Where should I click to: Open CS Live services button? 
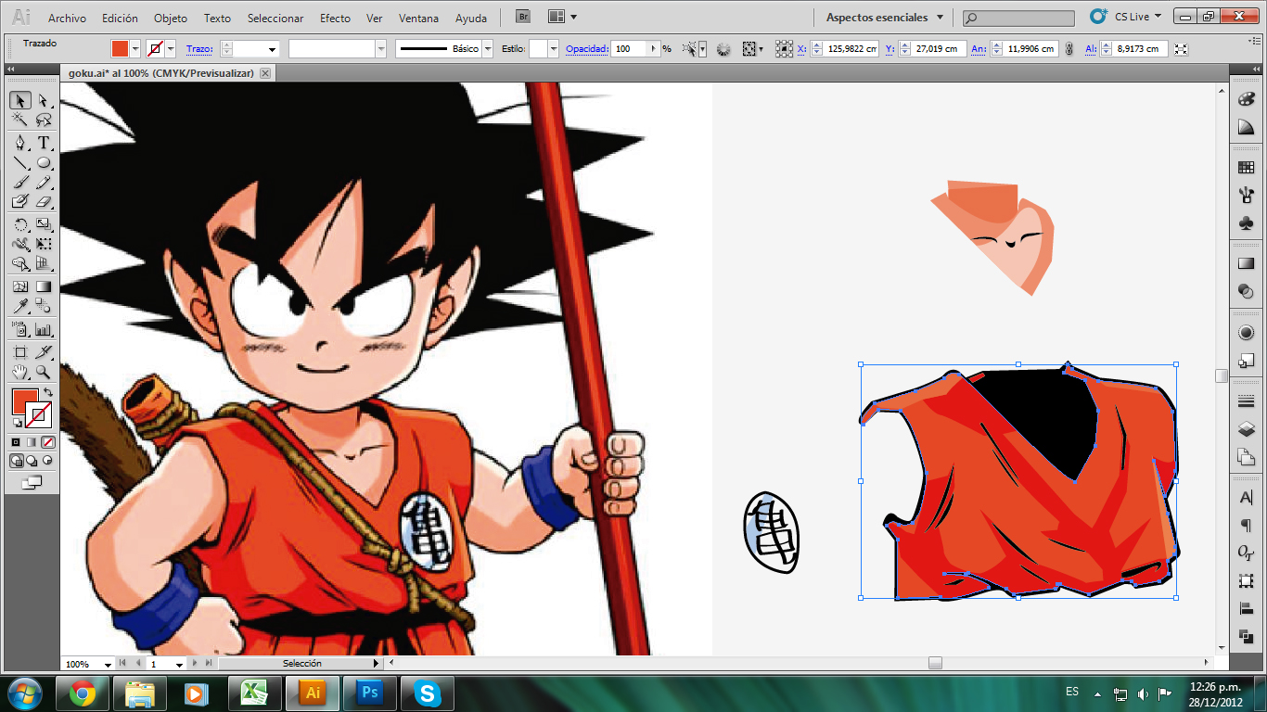(x=1125, y=17)
